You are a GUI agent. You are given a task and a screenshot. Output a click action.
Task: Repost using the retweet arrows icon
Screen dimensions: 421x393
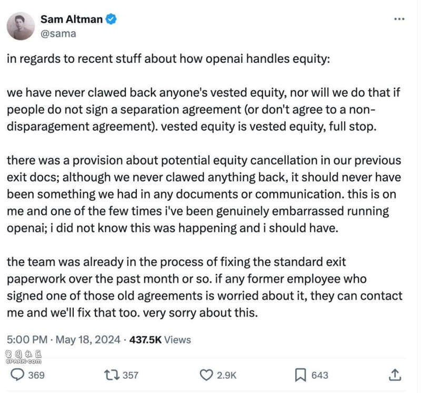click(112, 375)
